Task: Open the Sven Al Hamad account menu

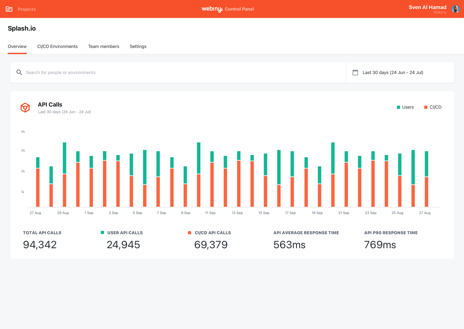Action: [427, 7]
